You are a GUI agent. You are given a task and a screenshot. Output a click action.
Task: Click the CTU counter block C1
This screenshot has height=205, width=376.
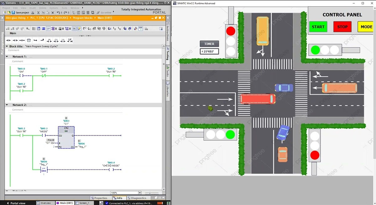(66, 137)
